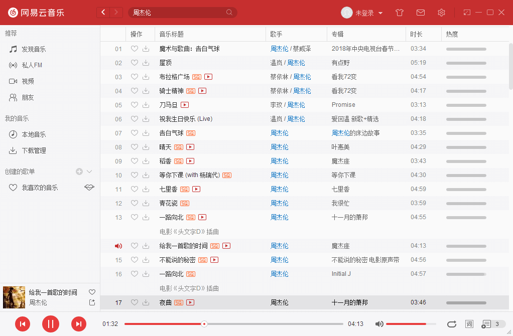Download the song 屋顶
Viewport: 513px width, 336px height.
(x=146, y=63)
